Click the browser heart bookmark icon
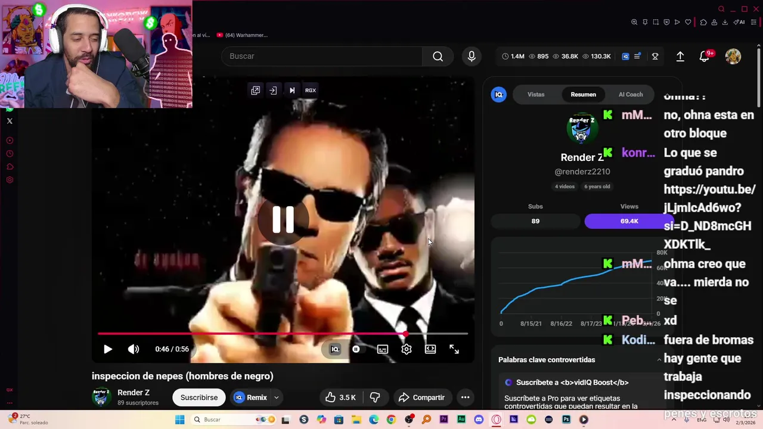Image resolution: width=763 pixels, height=429 pixels. [688, 23]
